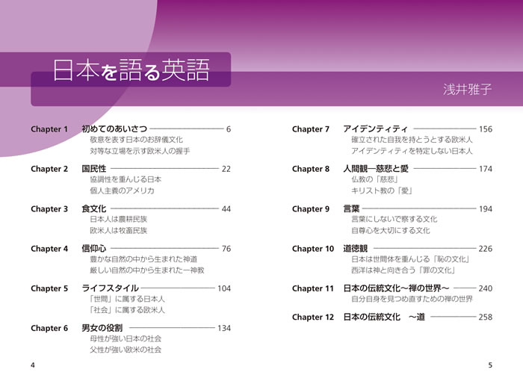The height and width of the screenshot is (384, 523).
Task: Open アイデンティティ chapter title
Action: (x=375, y=128)
